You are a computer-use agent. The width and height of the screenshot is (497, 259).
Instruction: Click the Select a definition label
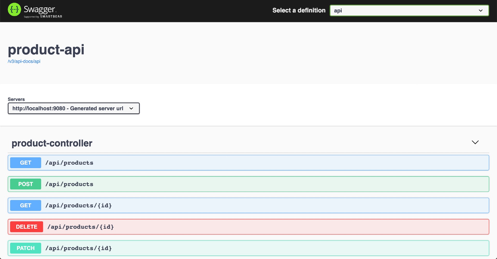tap(299, 10)
